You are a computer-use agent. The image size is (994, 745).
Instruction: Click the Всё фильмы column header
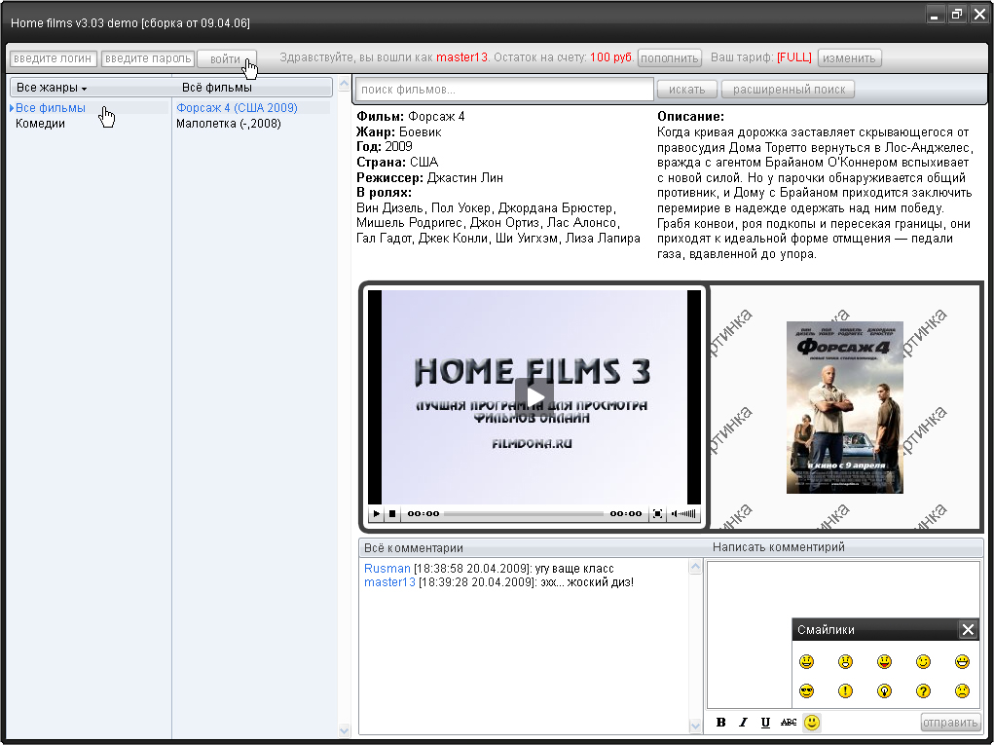tap(217, 88)
